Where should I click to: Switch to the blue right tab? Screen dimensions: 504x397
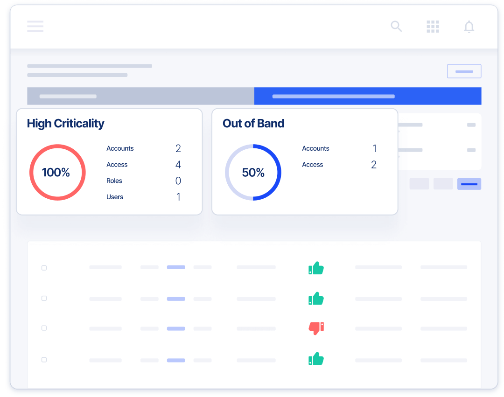(x=367, y=96)
